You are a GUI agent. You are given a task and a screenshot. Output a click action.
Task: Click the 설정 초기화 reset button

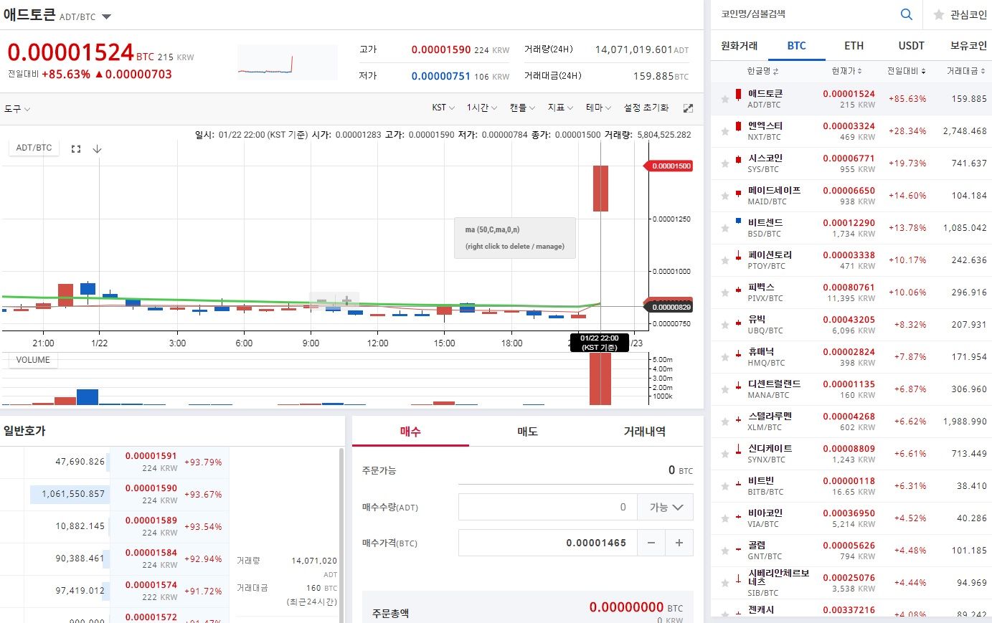(x=646, y=108)
